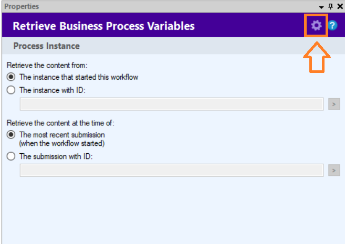345x244 pixels.
Task: Select 'The instance with ID' option
Action: tap(11, 90)
